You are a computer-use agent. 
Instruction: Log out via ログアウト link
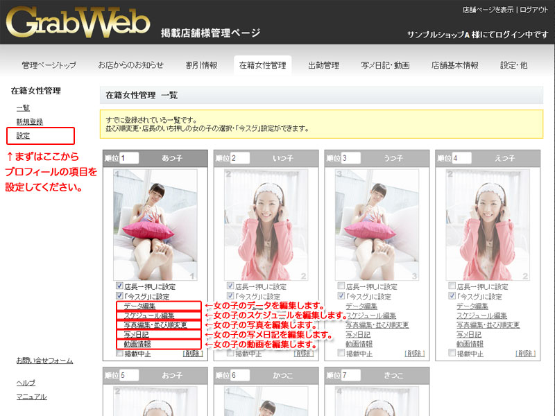[533, 10]
